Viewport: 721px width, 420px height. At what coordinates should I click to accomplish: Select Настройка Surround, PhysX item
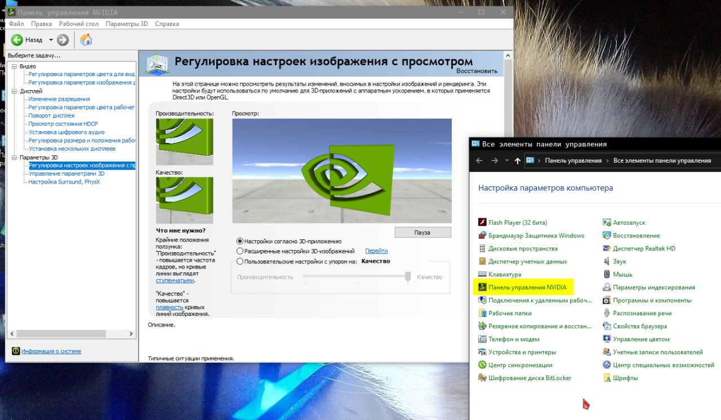(x=64, y=182)
